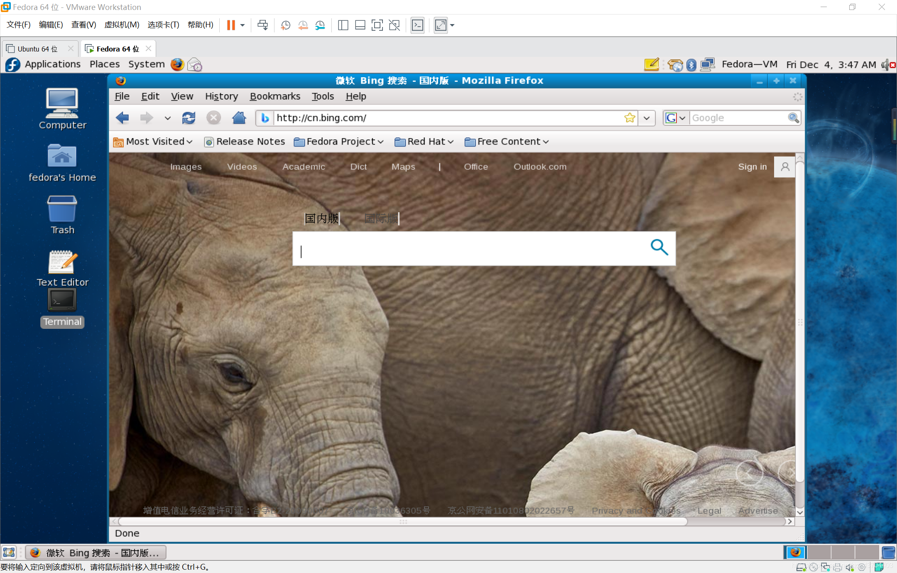This screenshot has width=897, height=573.
Task: Click the Bing search text box
Action: click(469, 249)
